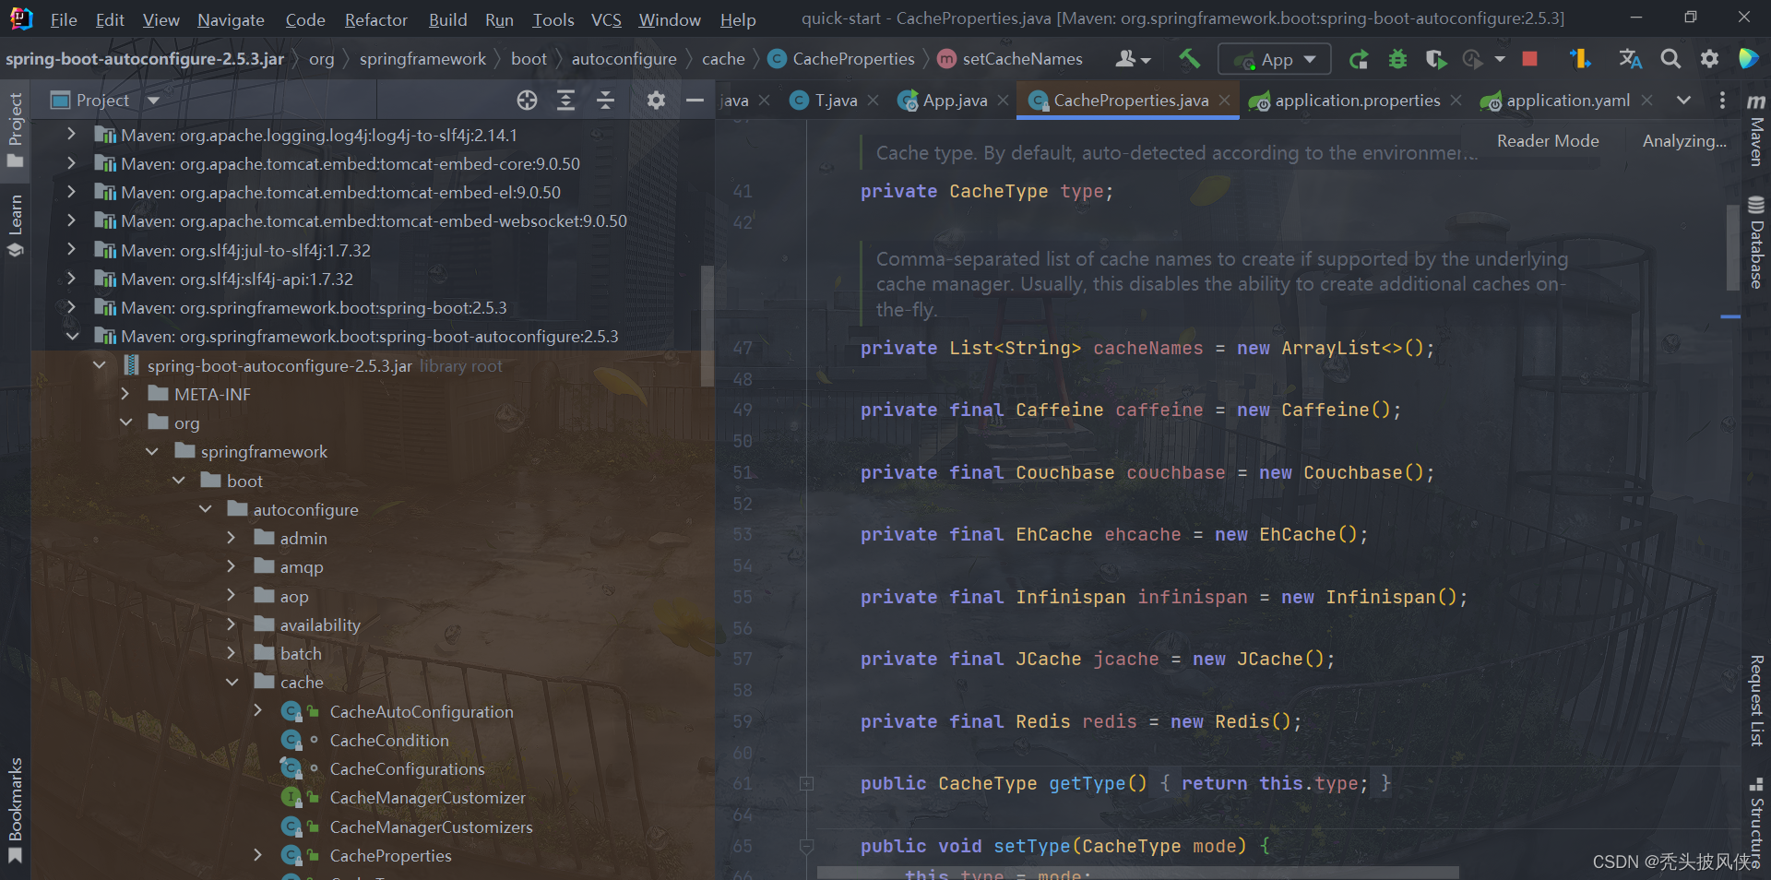Open the File menu
The width and height of the screenshot is (1771, 880).
point(64,19)
